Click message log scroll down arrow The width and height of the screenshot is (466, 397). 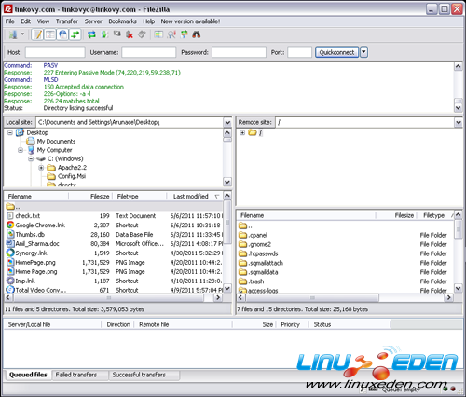point(459,108)
